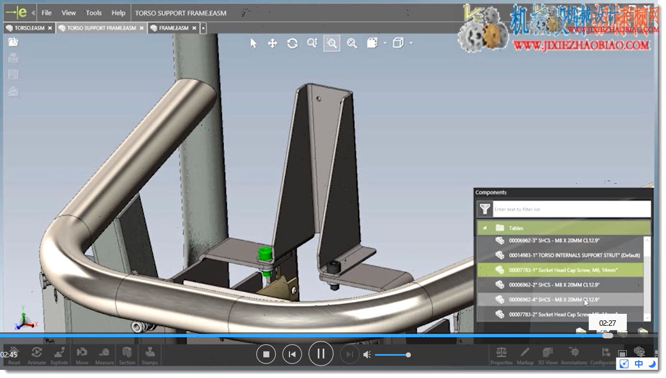Open the Help menu
The image size is (666, 378).
118,13
